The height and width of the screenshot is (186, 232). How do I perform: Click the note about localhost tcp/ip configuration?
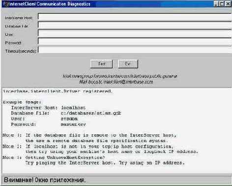(x=88, y=146)
